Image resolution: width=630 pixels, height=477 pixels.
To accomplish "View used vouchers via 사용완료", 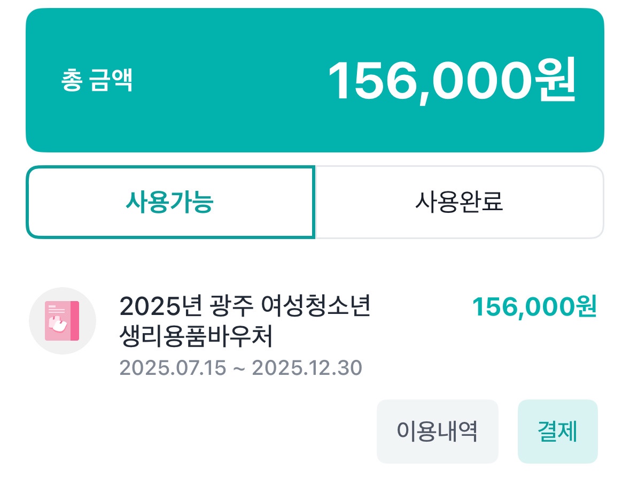I will (x=460, y=202).
